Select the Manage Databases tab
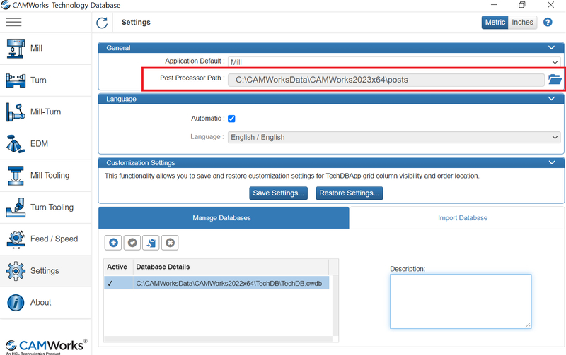 pos(221,218)
